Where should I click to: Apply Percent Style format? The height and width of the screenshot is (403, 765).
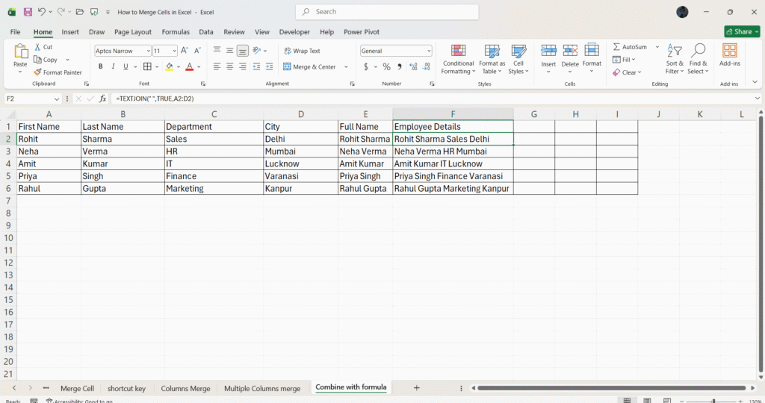coord(386,66)
